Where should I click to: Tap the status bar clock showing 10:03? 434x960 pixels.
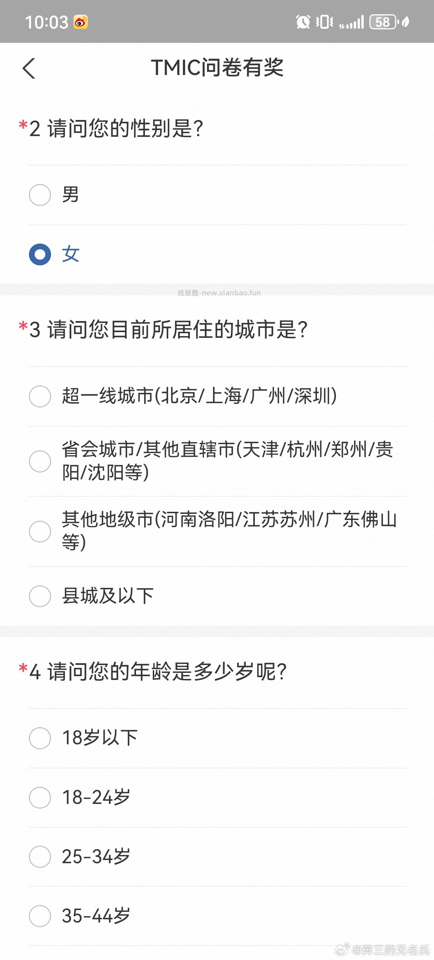pyautogui.click(x=46, y=22)
